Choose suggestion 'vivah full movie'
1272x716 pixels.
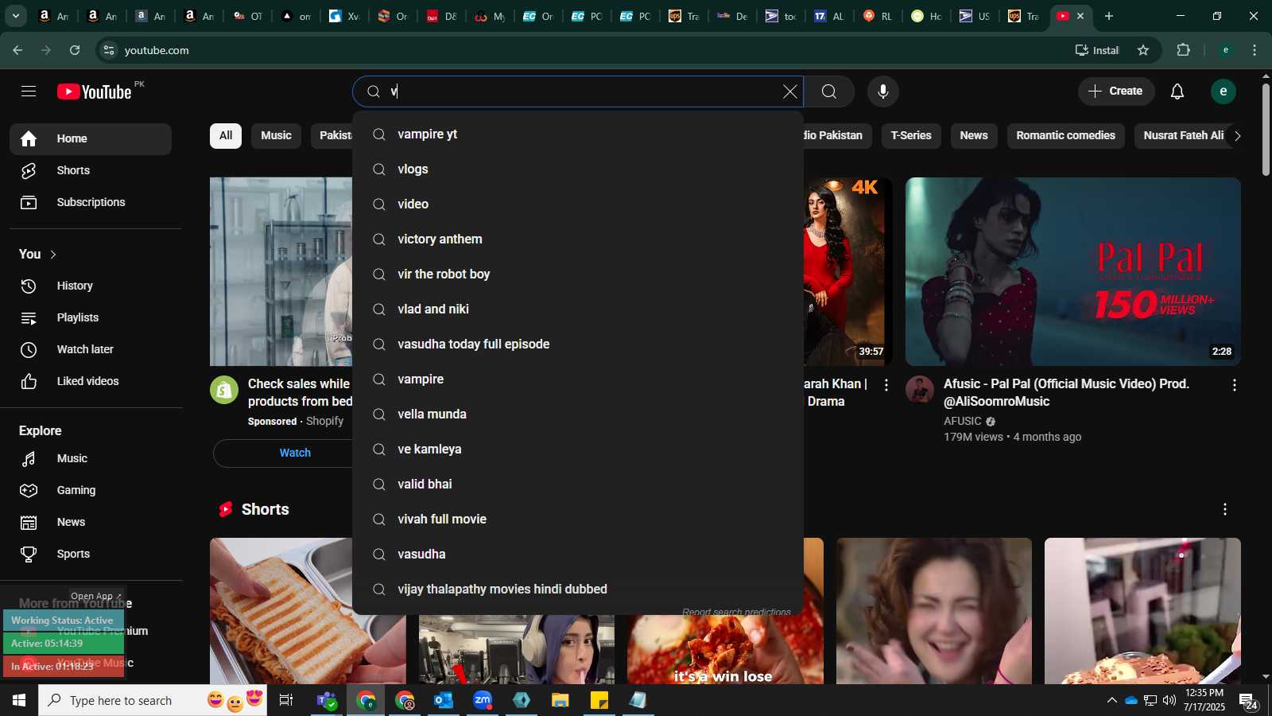point(578,519)
